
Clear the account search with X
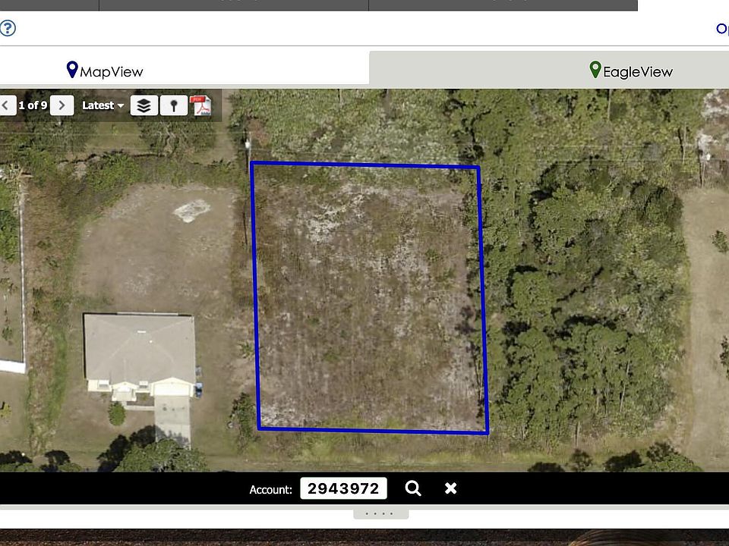click(450, 488)
